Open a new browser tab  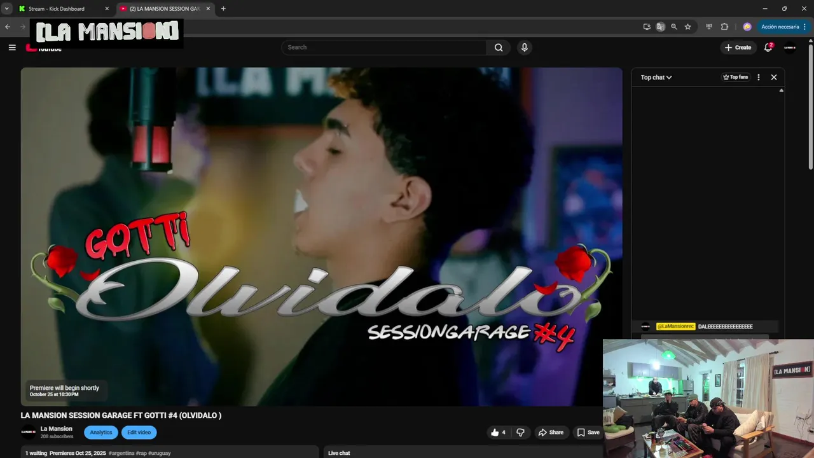(x=223, y=9)
